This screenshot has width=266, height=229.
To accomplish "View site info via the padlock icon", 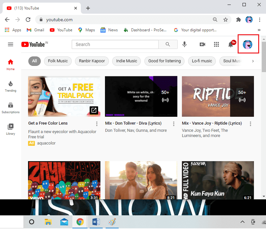I will pyautogui.click(x=41, y=20).
